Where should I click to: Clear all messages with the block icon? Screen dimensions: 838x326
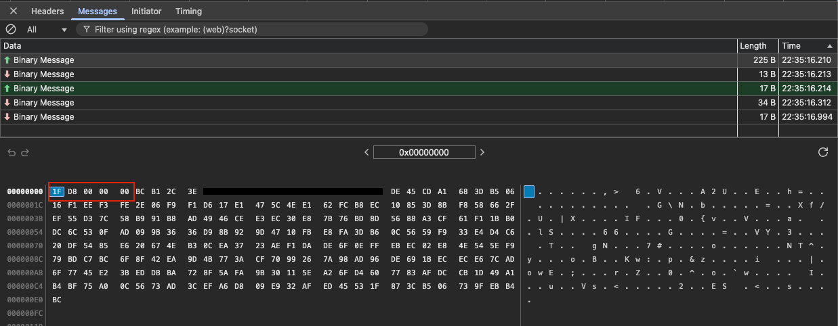pyautogui.click(x=11, y=30)
